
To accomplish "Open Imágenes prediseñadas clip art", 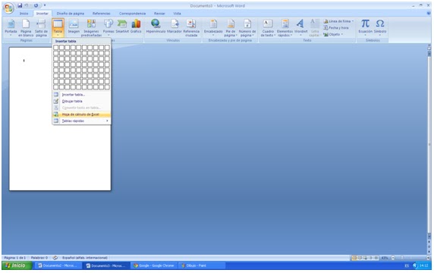I will (91, 27).
